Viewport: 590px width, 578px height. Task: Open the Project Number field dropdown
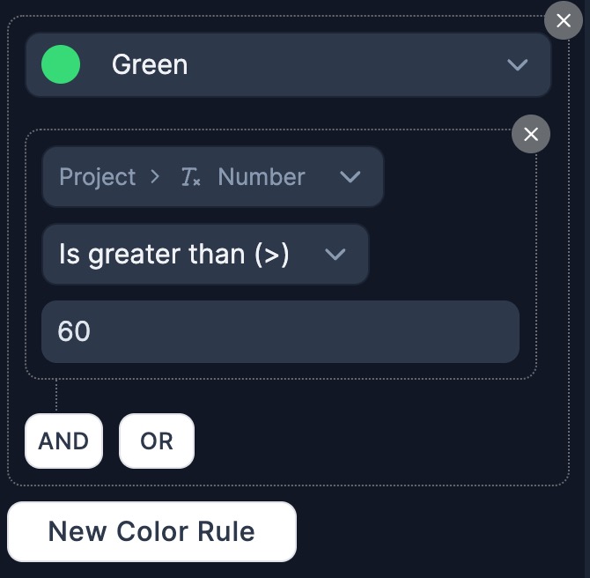212,177
